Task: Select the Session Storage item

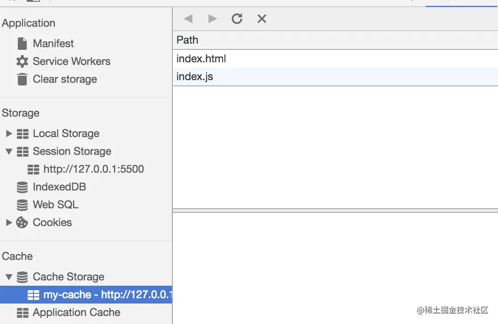Action: (72, 151)
